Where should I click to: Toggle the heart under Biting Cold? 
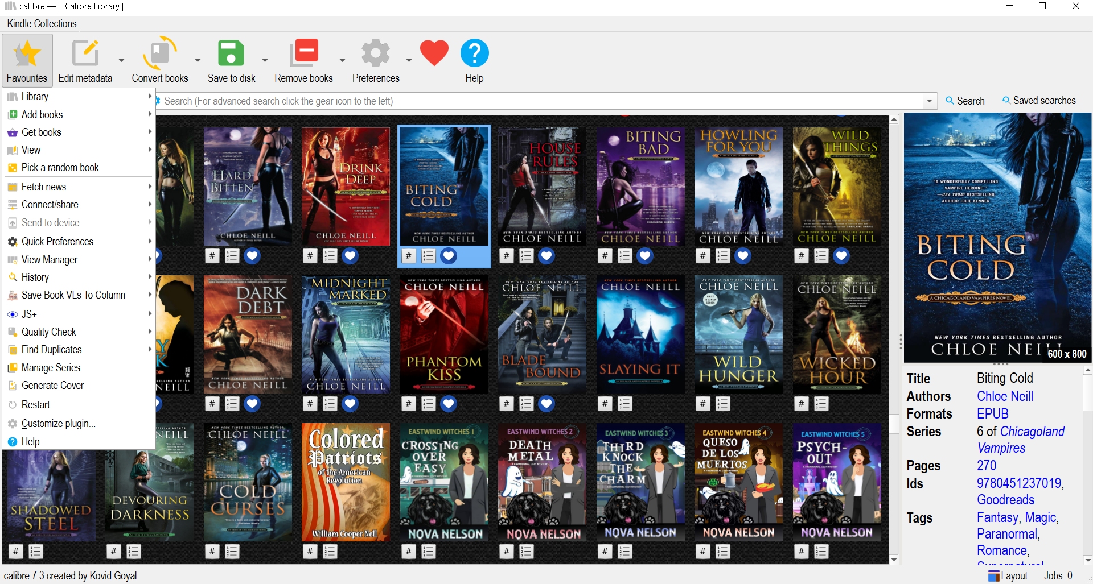tap(449, 256)
